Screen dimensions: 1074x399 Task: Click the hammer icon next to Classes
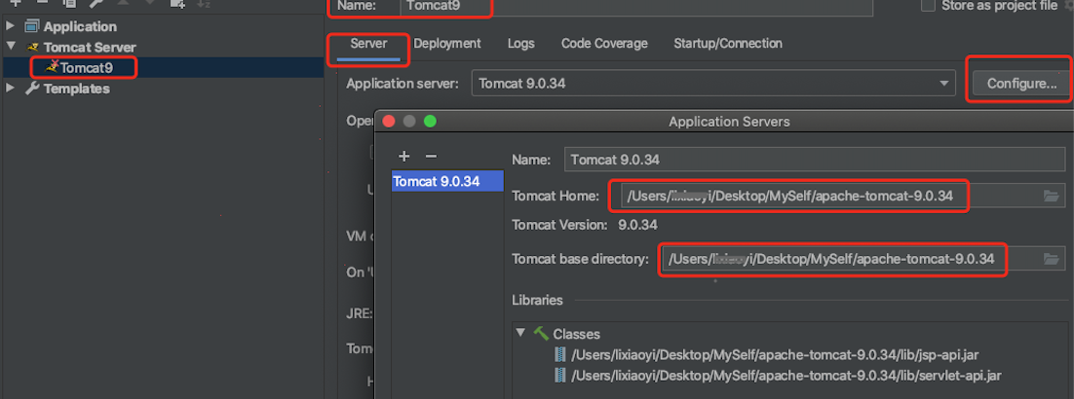tap(541, 334)
